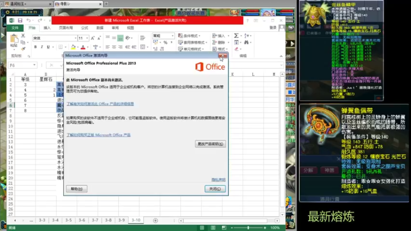Open the Insert cells dropdown
This screenshot has height=231, width=411.
221,35
